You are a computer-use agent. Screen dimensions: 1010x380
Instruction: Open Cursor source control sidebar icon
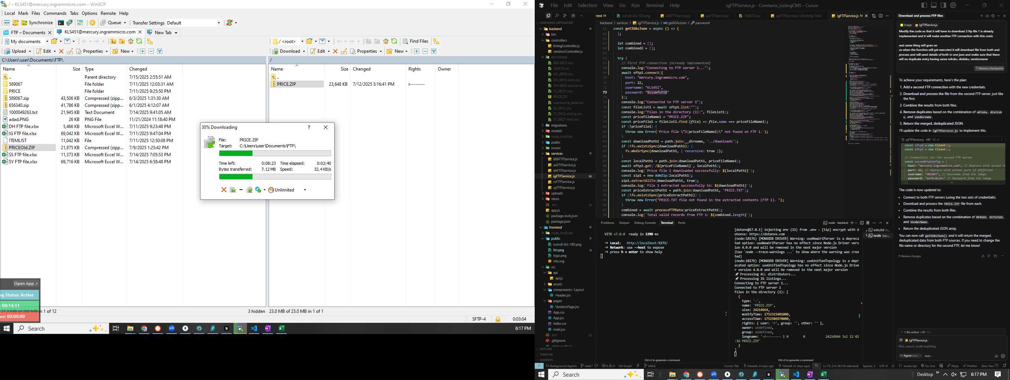(x=564, y=16)
